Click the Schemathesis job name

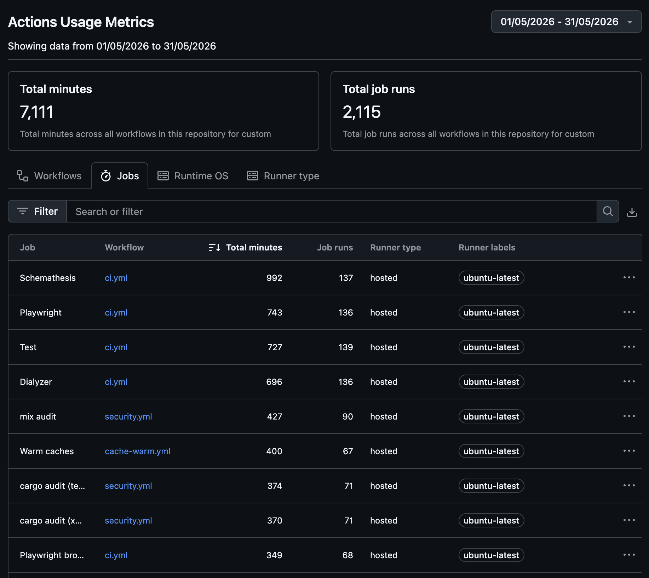pos(48,278)
